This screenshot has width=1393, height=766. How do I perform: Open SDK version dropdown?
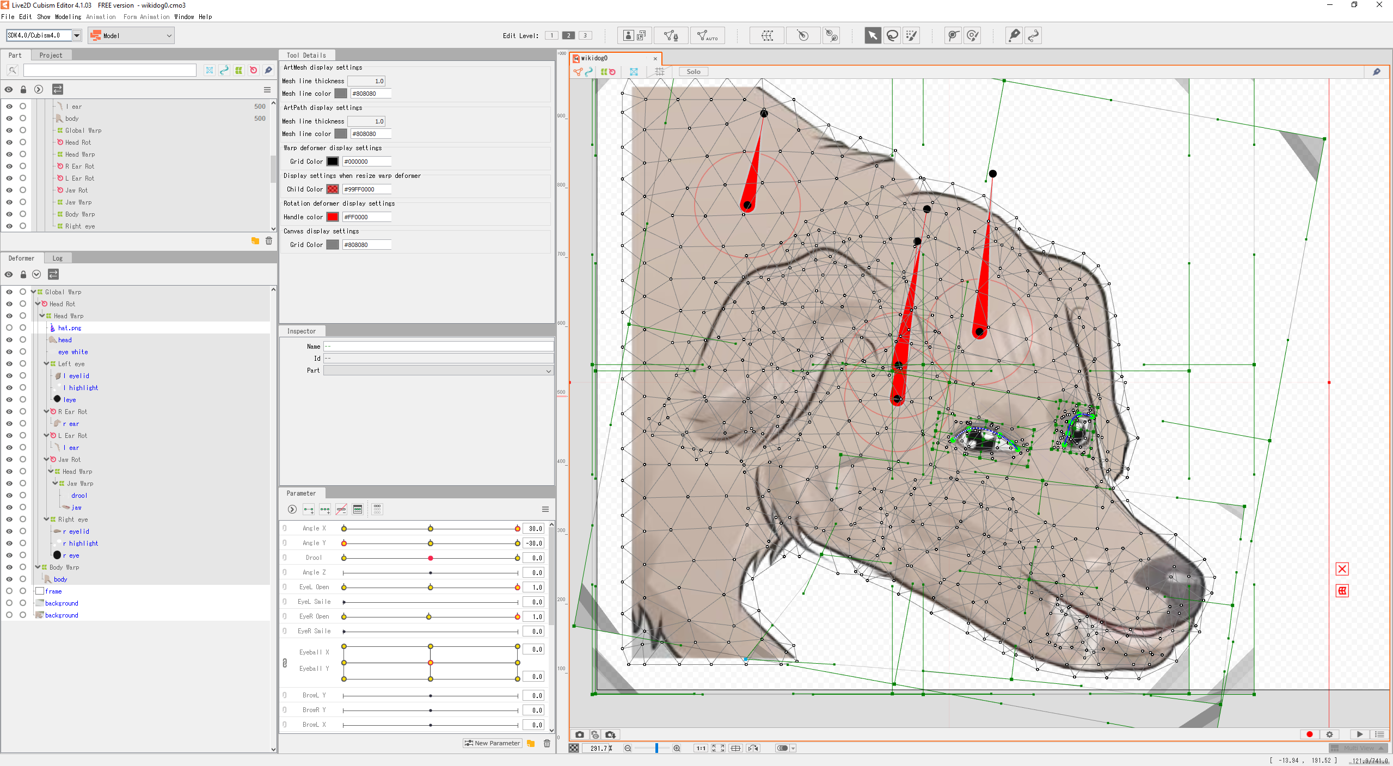point(77,36)
